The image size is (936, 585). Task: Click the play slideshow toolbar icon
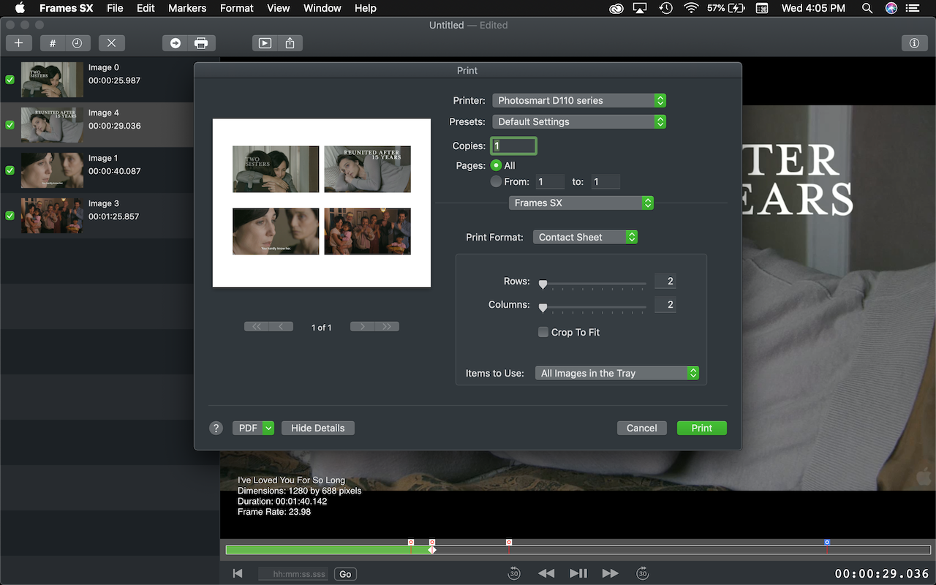tap(265, 43)
